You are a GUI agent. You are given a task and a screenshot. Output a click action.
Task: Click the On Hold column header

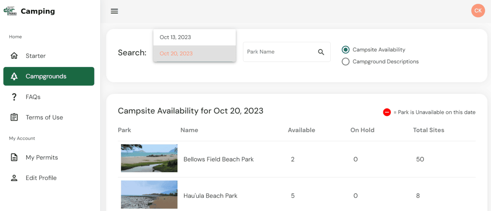[363, 130]
